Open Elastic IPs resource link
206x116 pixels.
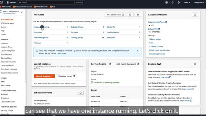[x=111, y=27]
